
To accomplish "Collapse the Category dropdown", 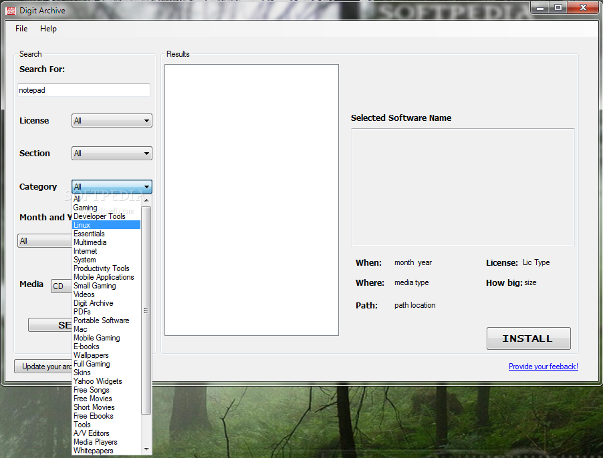I will click(x=112, y=186).
